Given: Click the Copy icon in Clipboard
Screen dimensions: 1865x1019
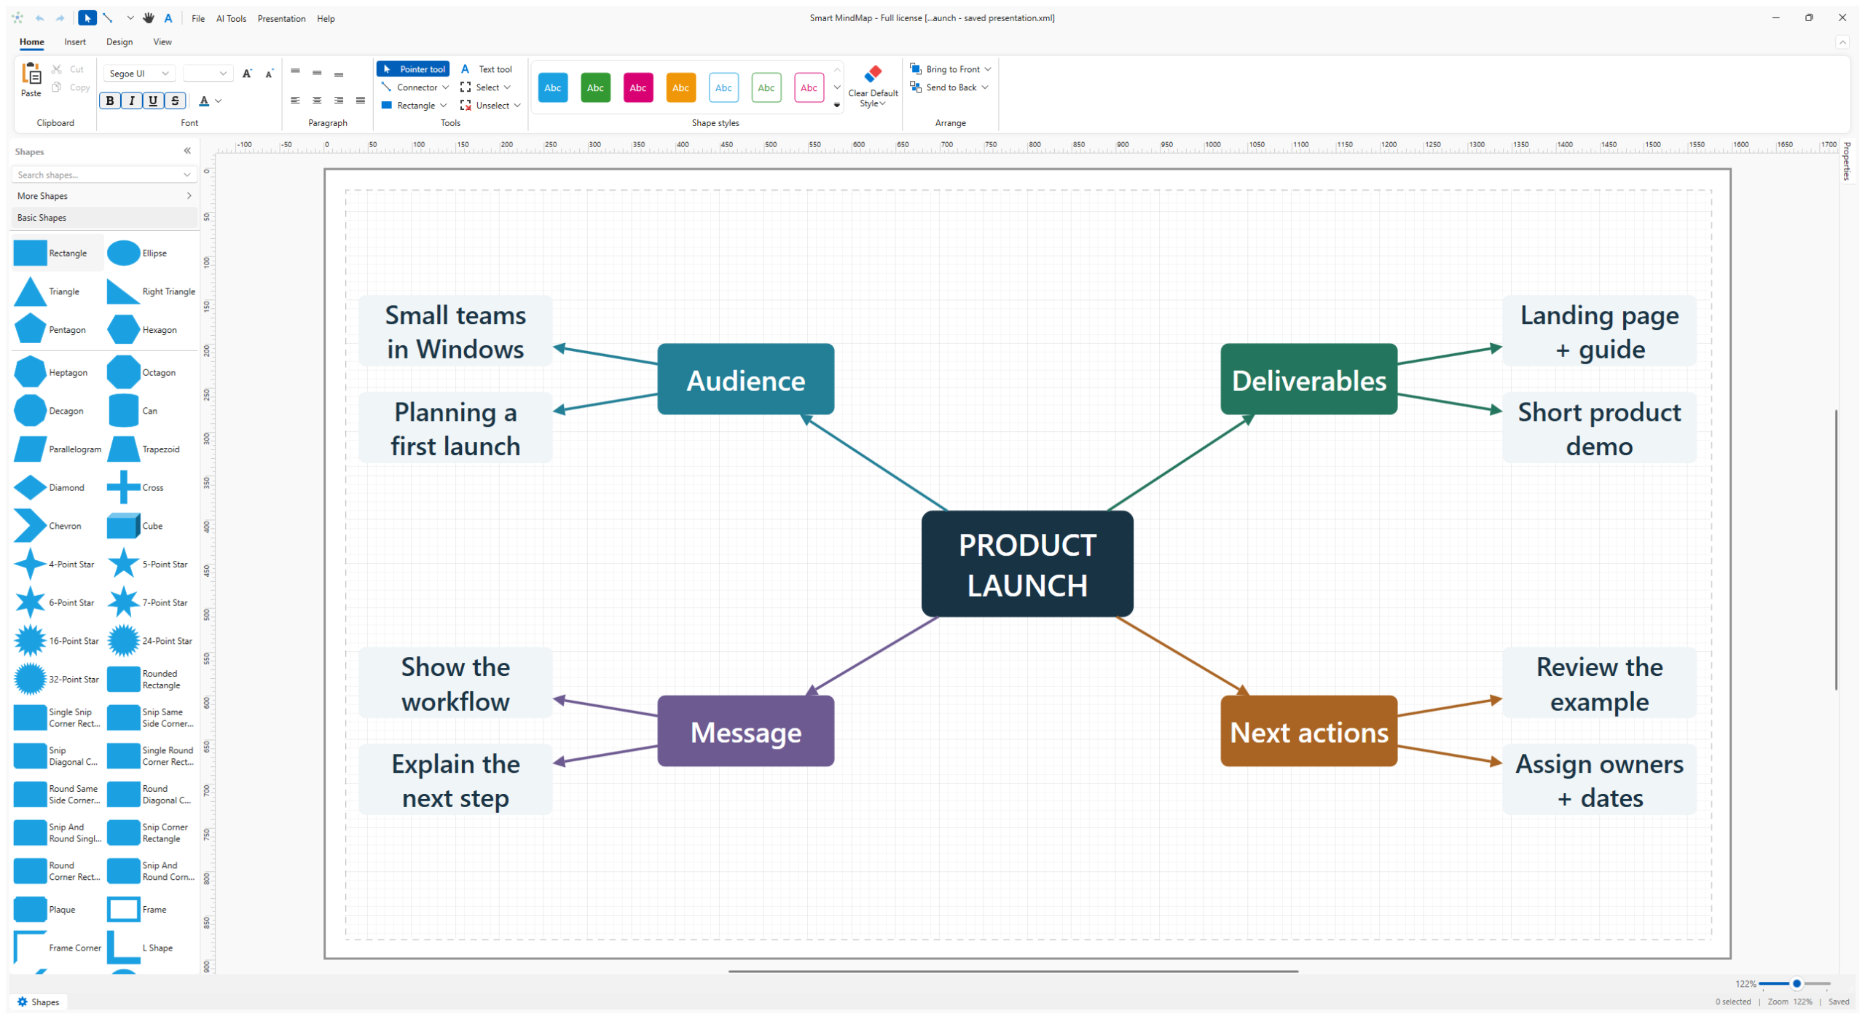Looking at the screenshot, I should [x=57, y=87].
